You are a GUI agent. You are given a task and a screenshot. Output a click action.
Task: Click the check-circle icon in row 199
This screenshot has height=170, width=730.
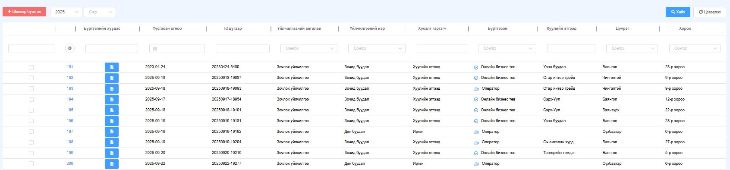click(476, 153)
